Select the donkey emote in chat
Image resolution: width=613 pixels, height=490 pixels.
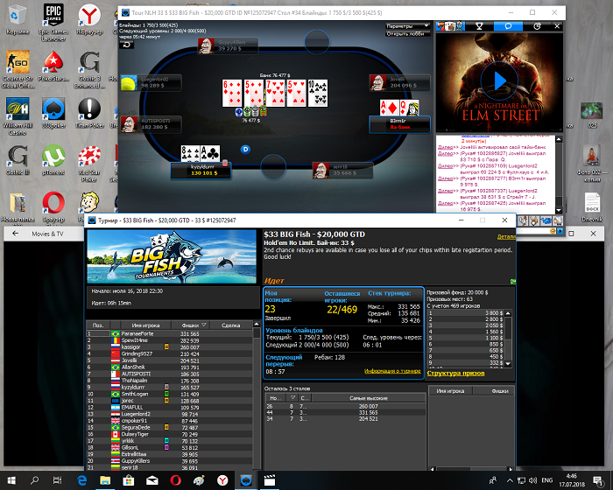(534, 221)
